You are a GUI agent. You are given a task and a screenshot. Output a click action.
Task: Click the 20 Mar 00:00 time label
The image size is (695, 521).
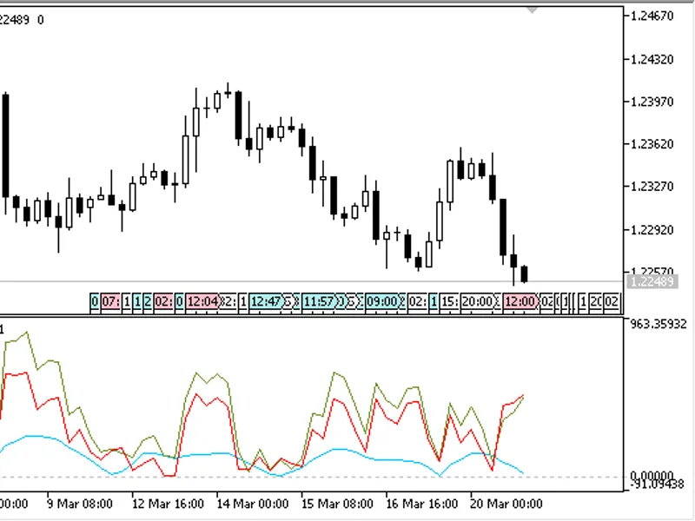point(506,505)
